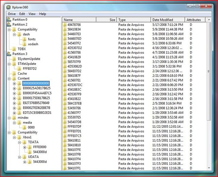The height and width of the screenshot is (177, 218).
Task: Open the Drive menu
Action: (12, 14)
